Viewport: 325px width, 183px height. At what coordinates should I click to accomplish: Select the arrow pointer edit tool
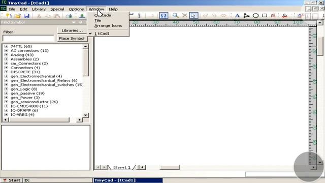(x=193, y=16)
